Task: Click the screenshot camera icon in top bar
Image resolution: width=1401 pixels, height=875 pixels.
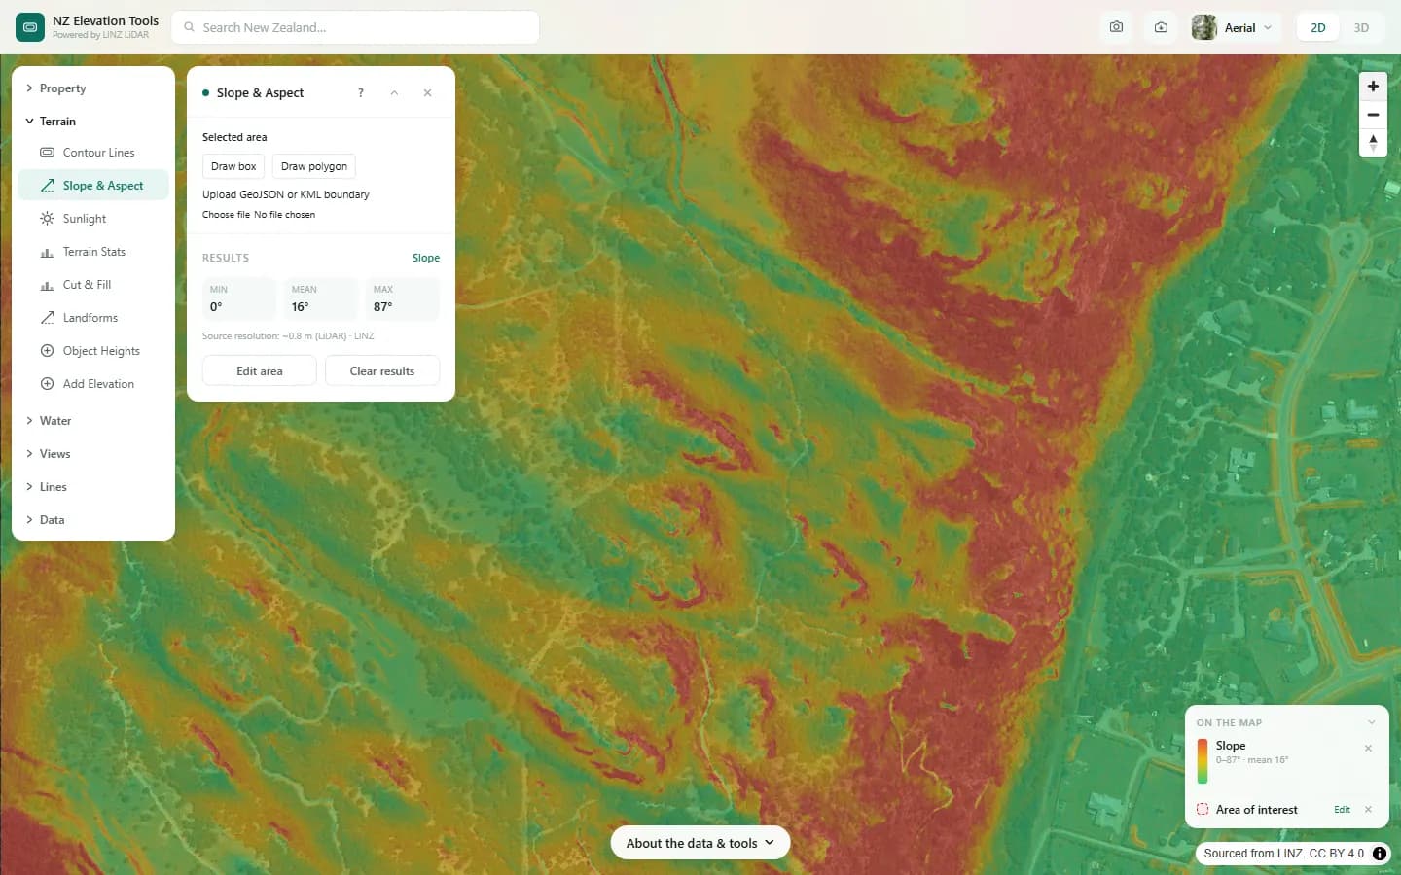Action: (1116, 27)
